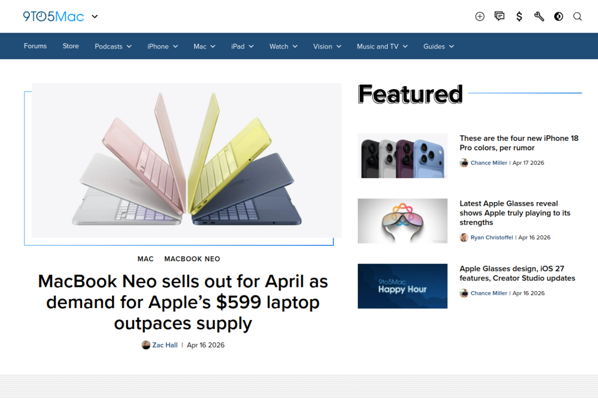Open the search magnifier icon
This screenshot has height=398, width=598.
(577, 16)
